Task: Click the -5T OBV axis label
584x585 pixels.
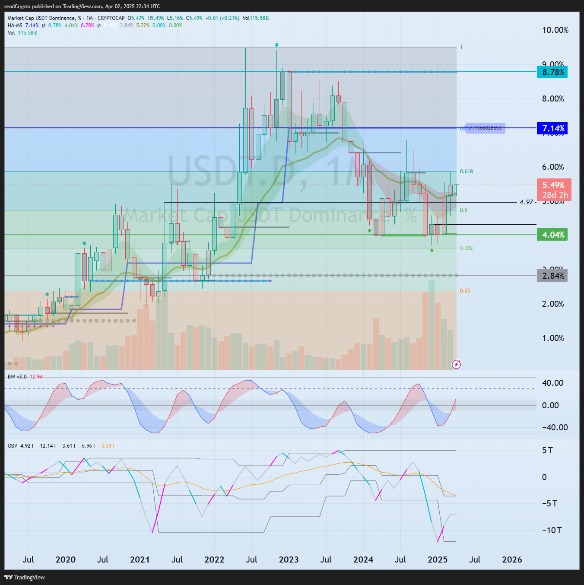Action: tap(549, 503)
